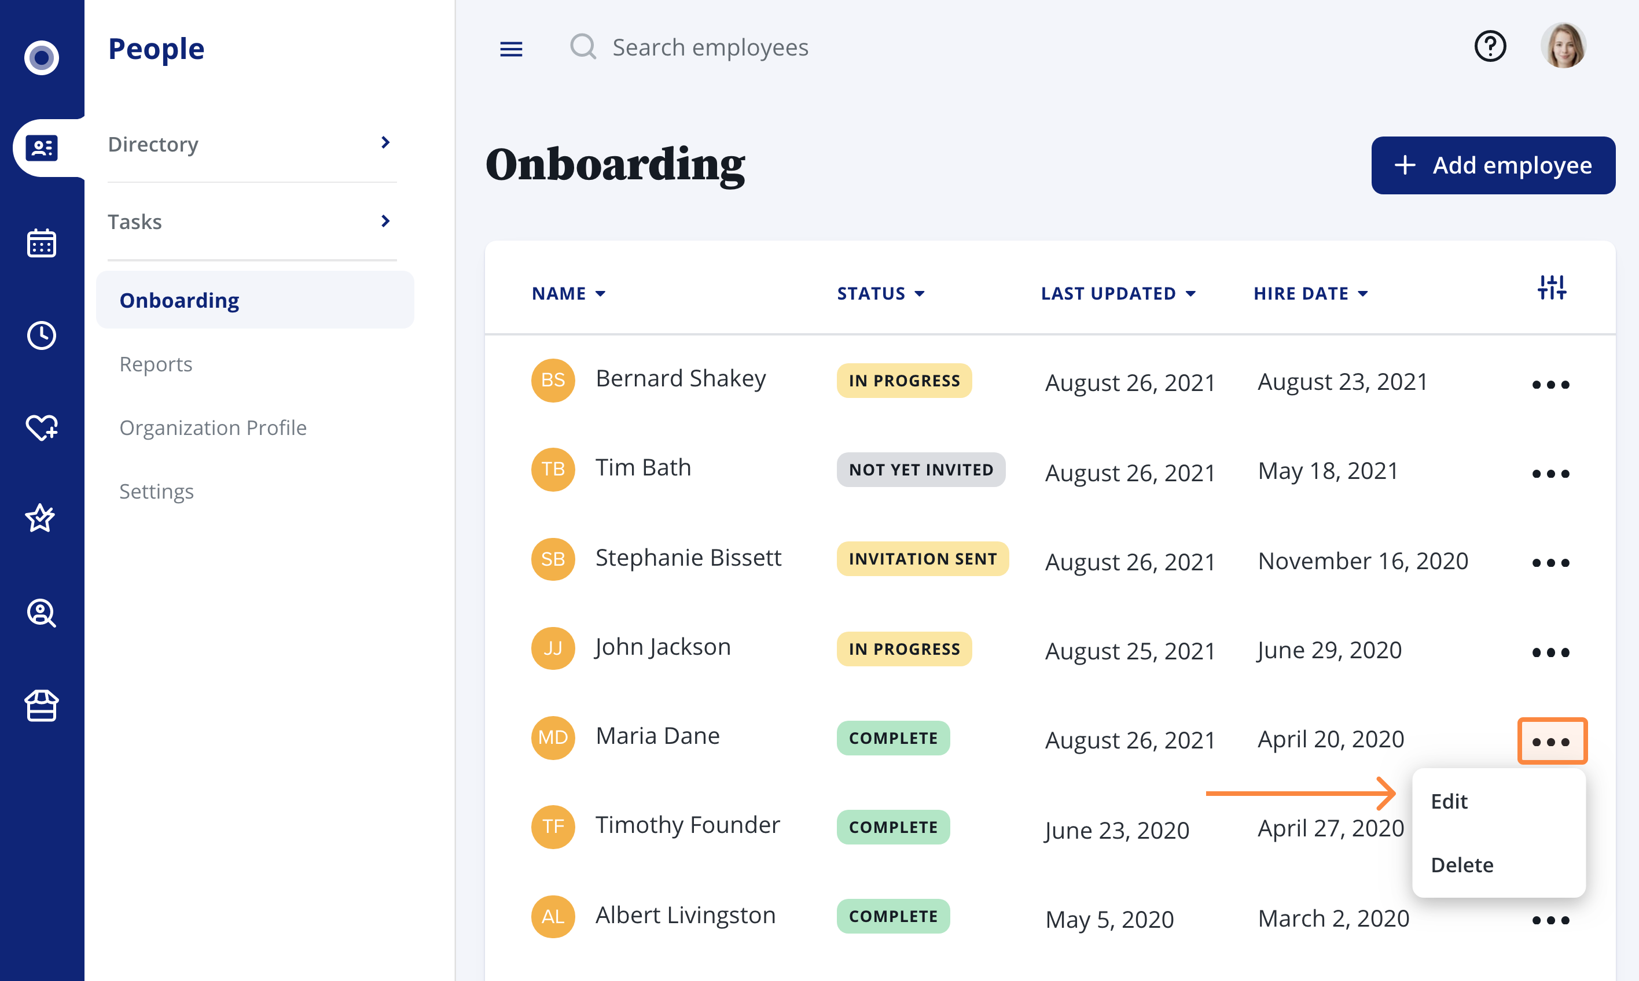Open Timothy Founder's name link

click(688, 825)
